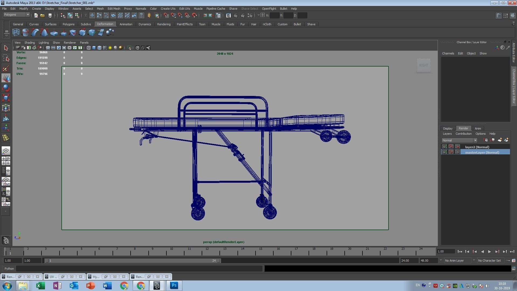This screenshot has height=291, width=517.
Task: Toggle auto keyframe key icon
Action: 508,261
